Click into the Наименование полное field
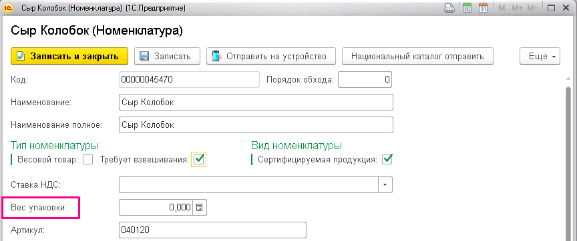This screenshot has width=577, height=241. point(256,124)
